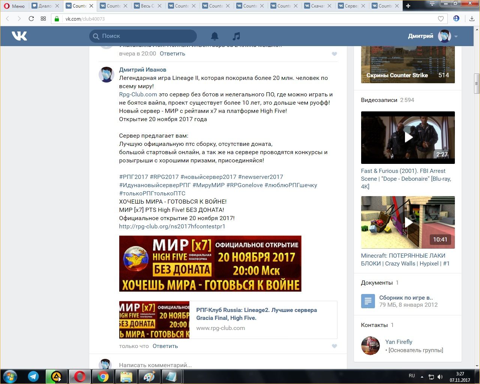Like Дмитрий Иванов's comment posted только что
Image resolution: width=480 pixels, height=384 pixels.
[334, 346]
